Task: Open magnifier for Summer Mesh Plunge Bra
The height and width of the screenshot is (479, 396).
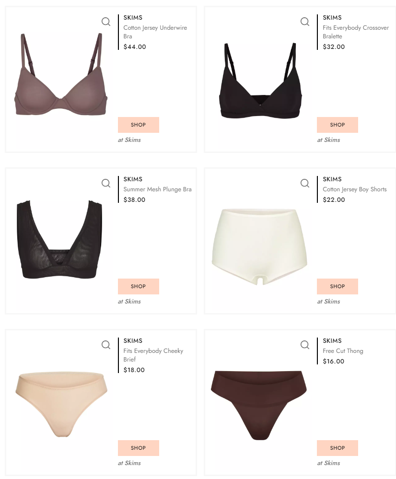Action: click(x=106, y=183)
